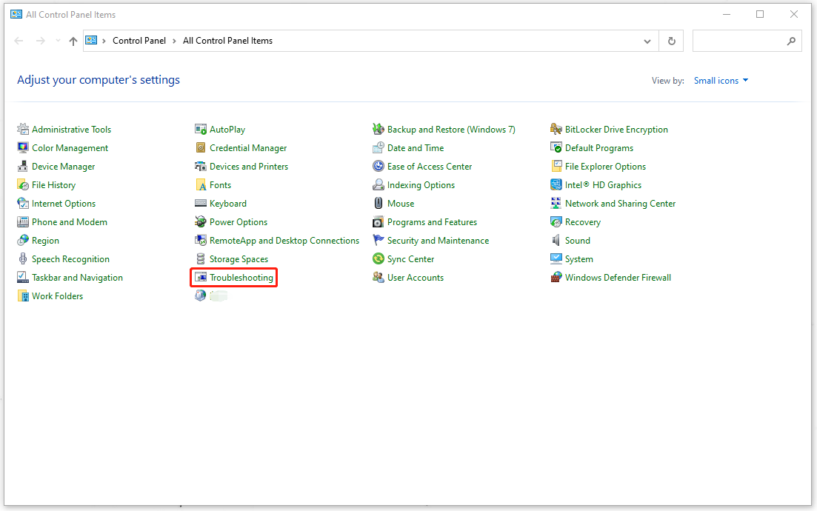Open the Fonts applet

coord(220,184)
